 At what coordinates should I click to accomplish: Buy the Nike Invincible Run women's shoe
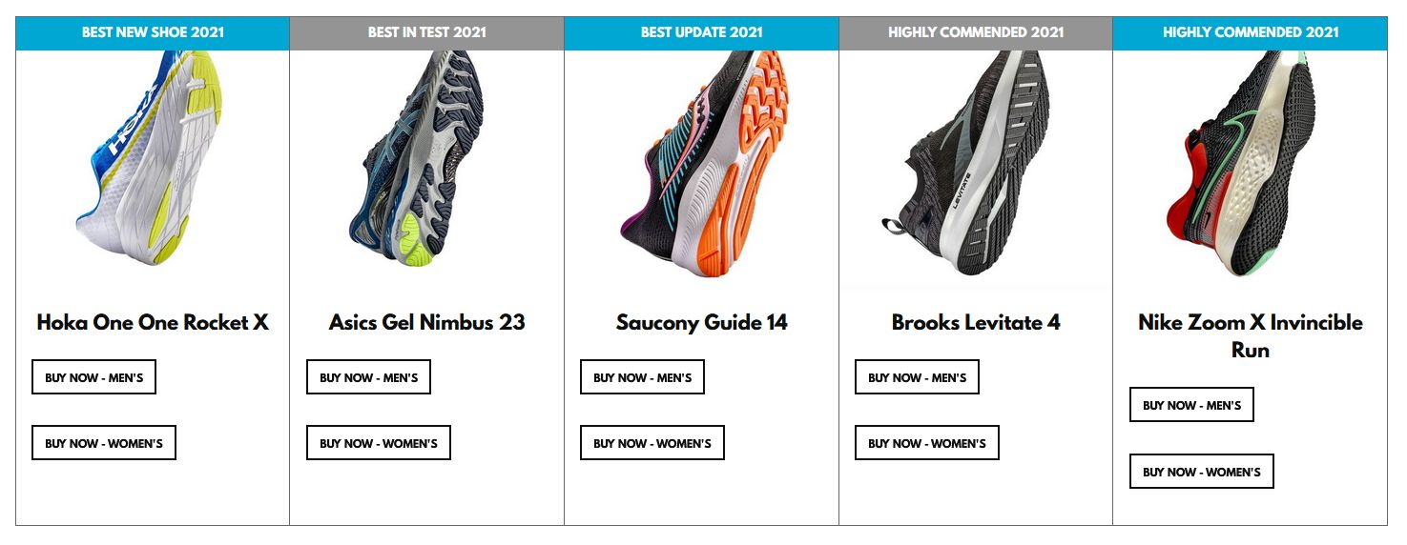[1202, 472]
